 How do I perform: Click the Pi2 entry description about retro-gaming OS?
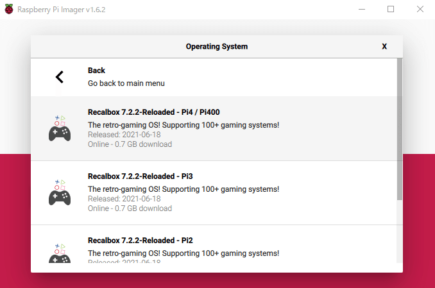pos(183,253)
